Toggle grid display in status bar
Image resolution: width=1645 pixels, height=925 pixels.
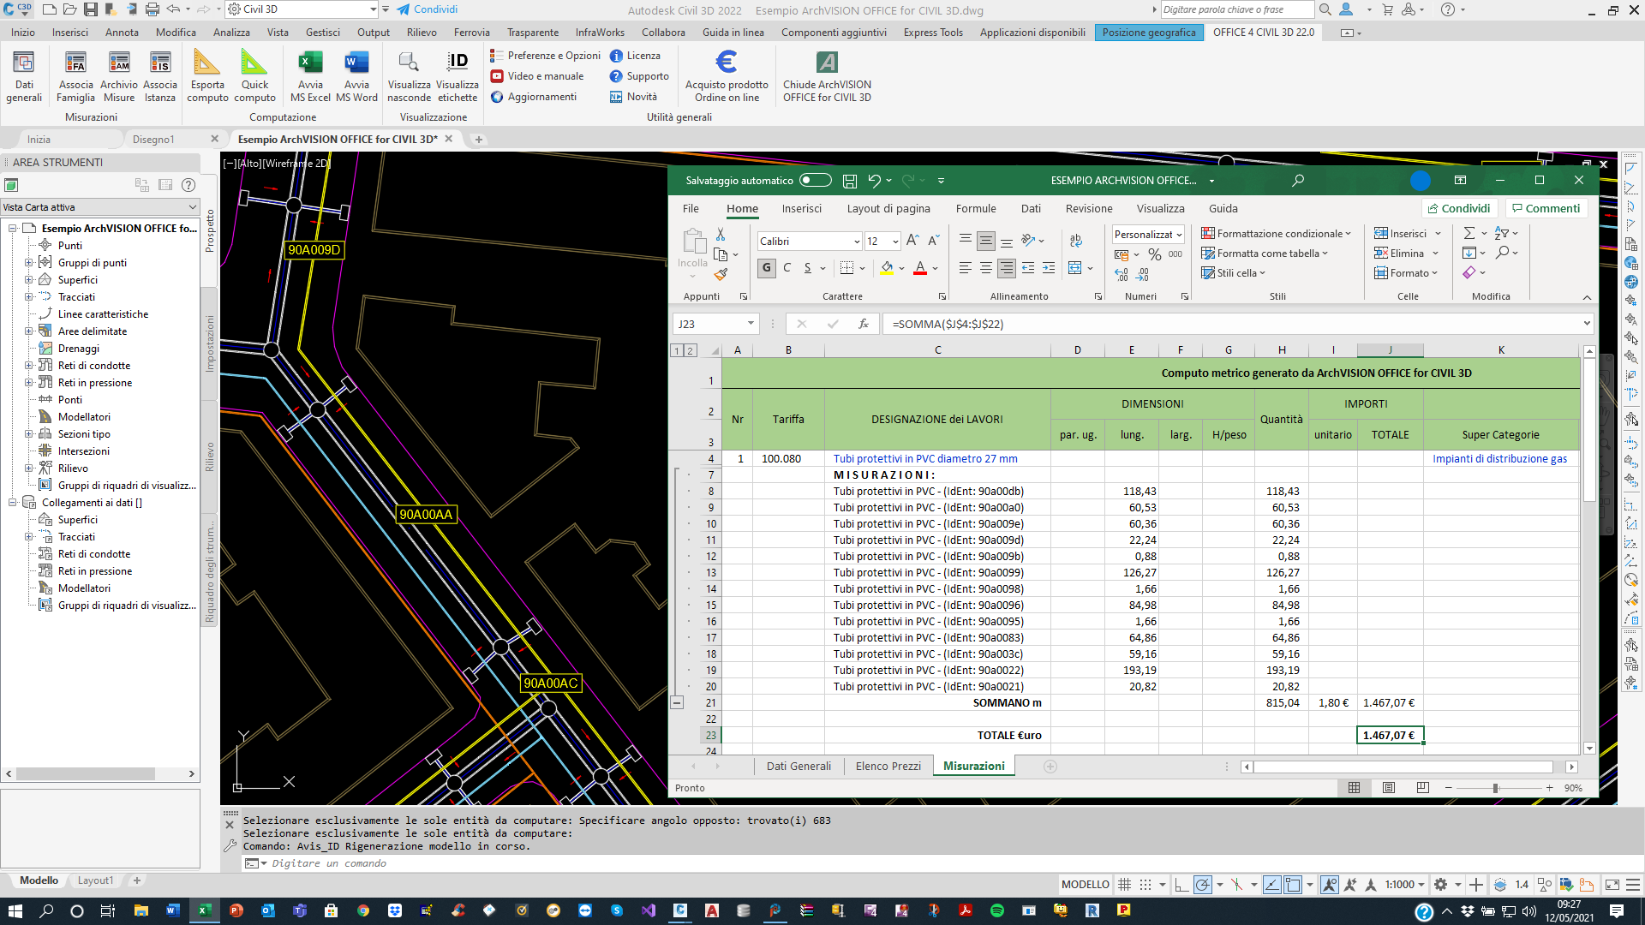(1124, 885)
